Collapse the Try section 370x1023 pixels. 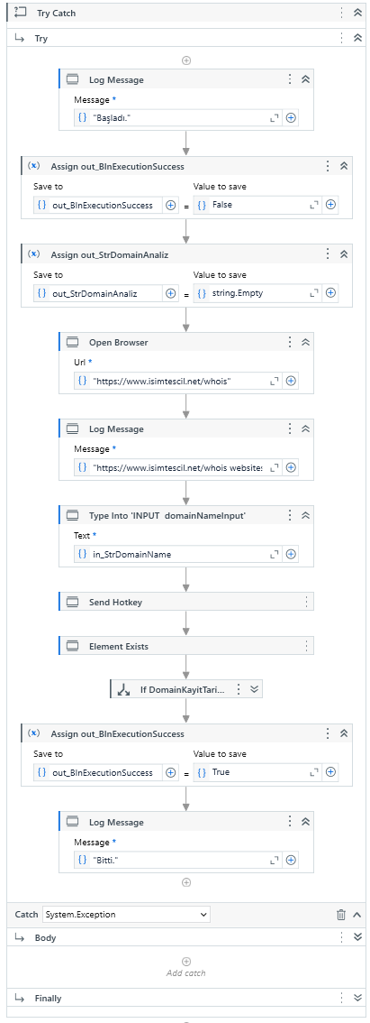click(357, 38)
